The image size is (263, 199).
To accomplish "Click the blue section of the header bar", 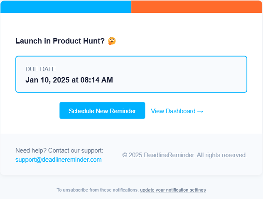I will (x=66, y=7).
